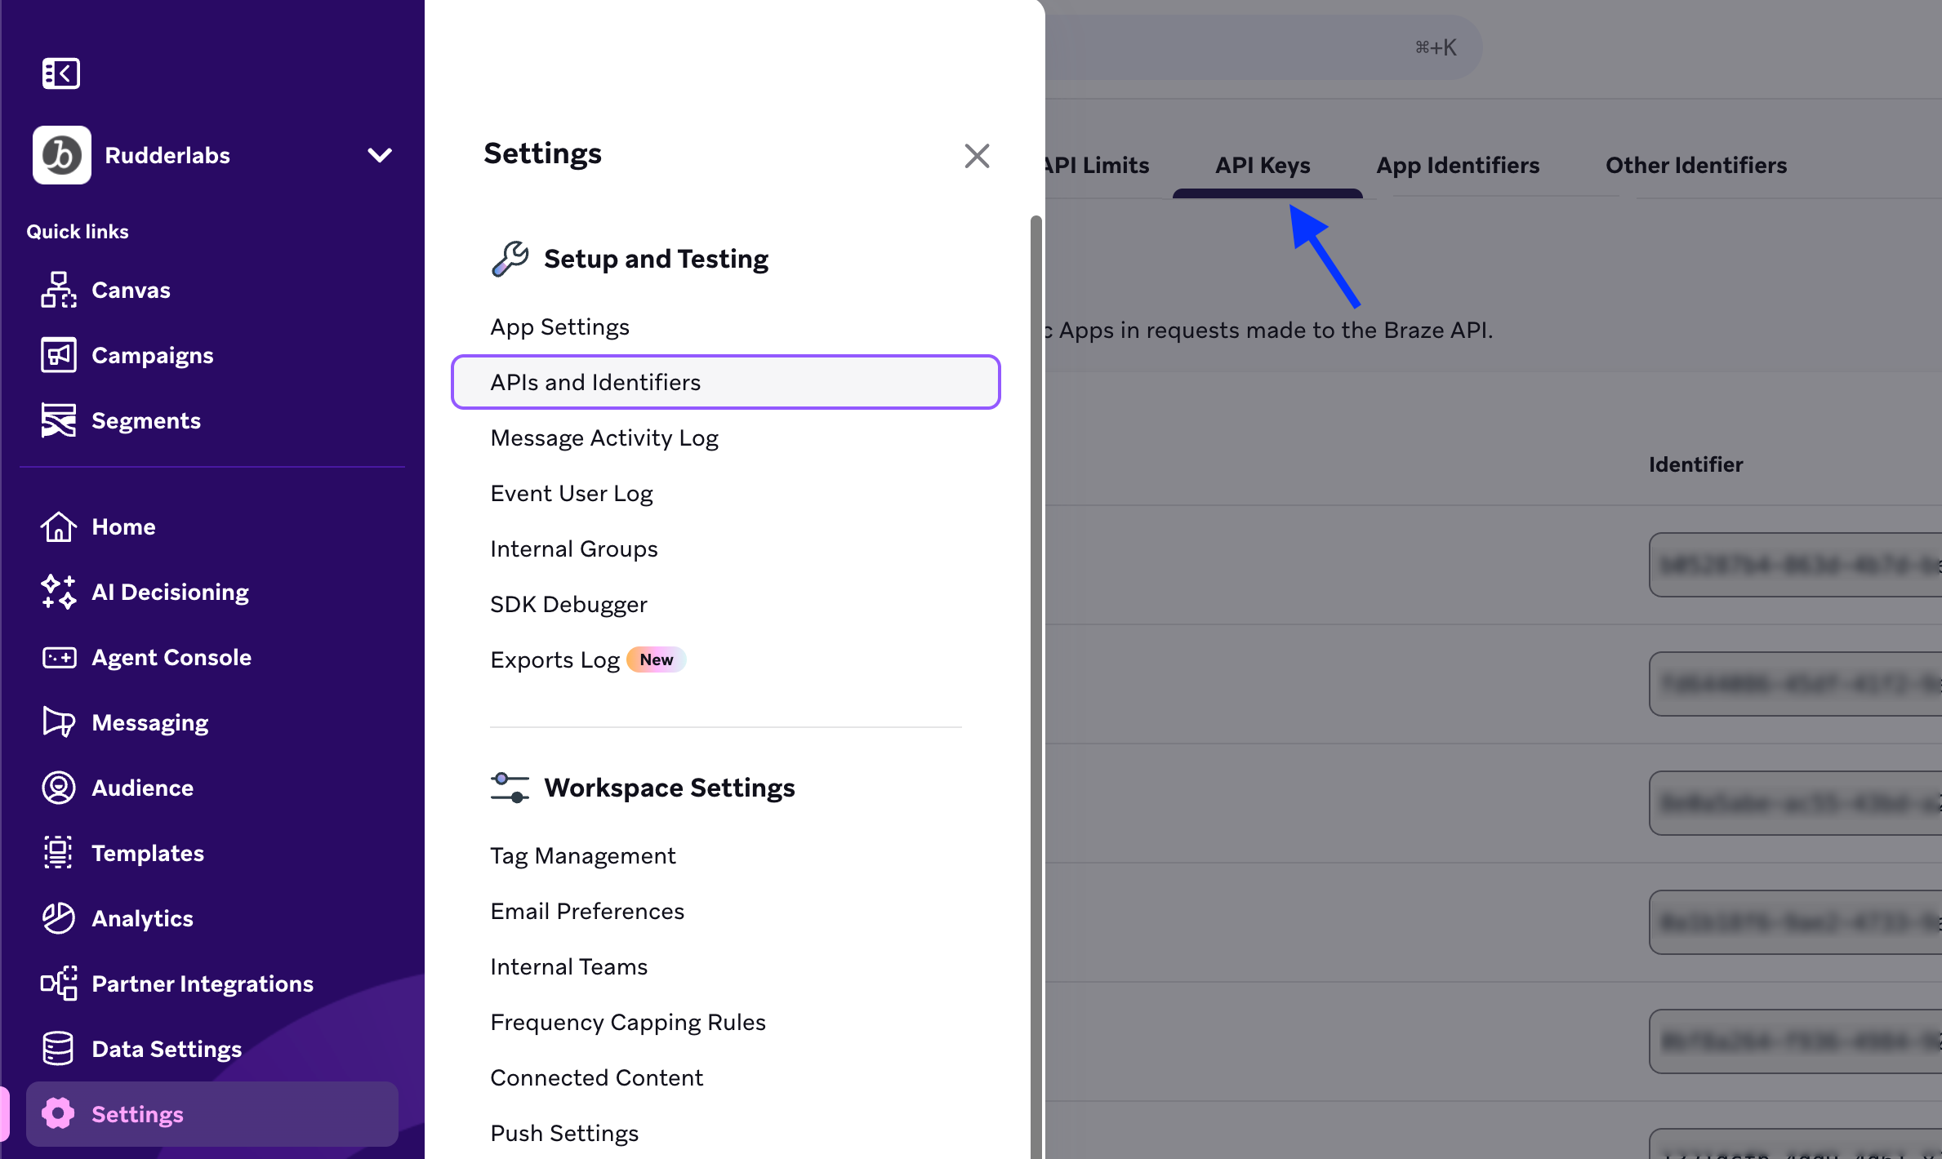
Task: Open Frequency Capping Rules settings
Action: 627,1021
